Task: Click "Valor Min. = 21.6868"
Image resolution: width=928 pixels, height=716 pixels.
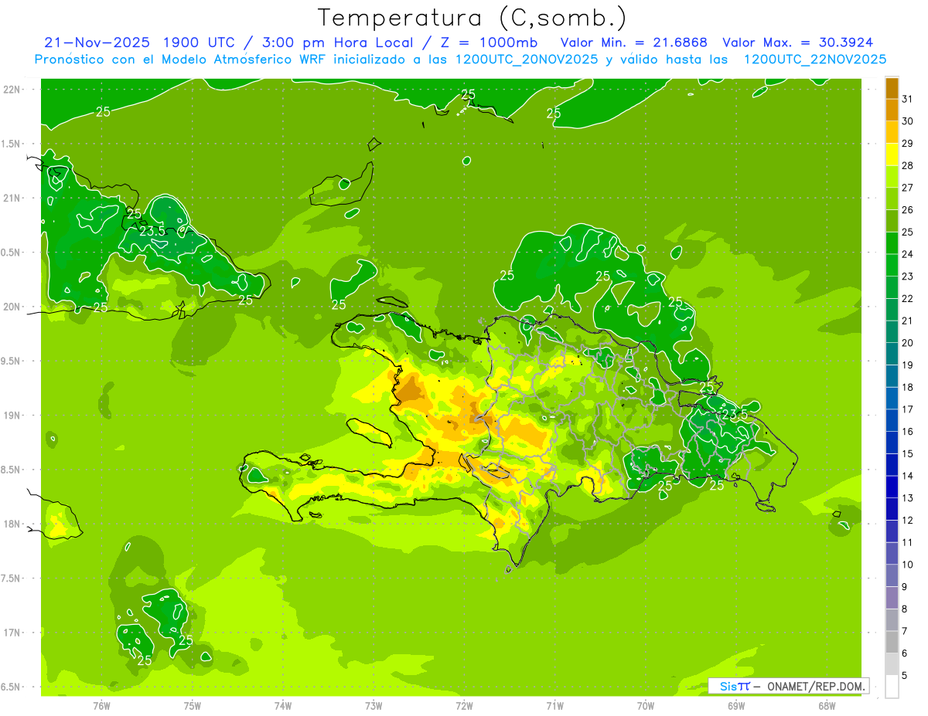Action: pos(633,42)
